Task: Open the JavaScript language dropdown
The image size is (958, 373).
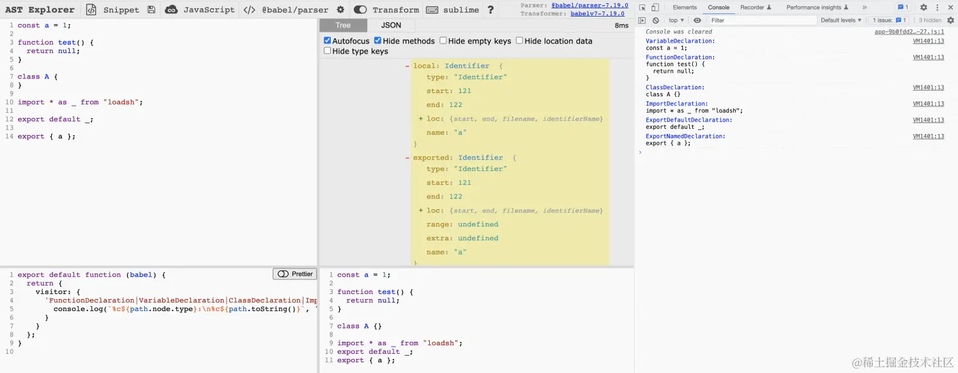Action: coord(200,10)
